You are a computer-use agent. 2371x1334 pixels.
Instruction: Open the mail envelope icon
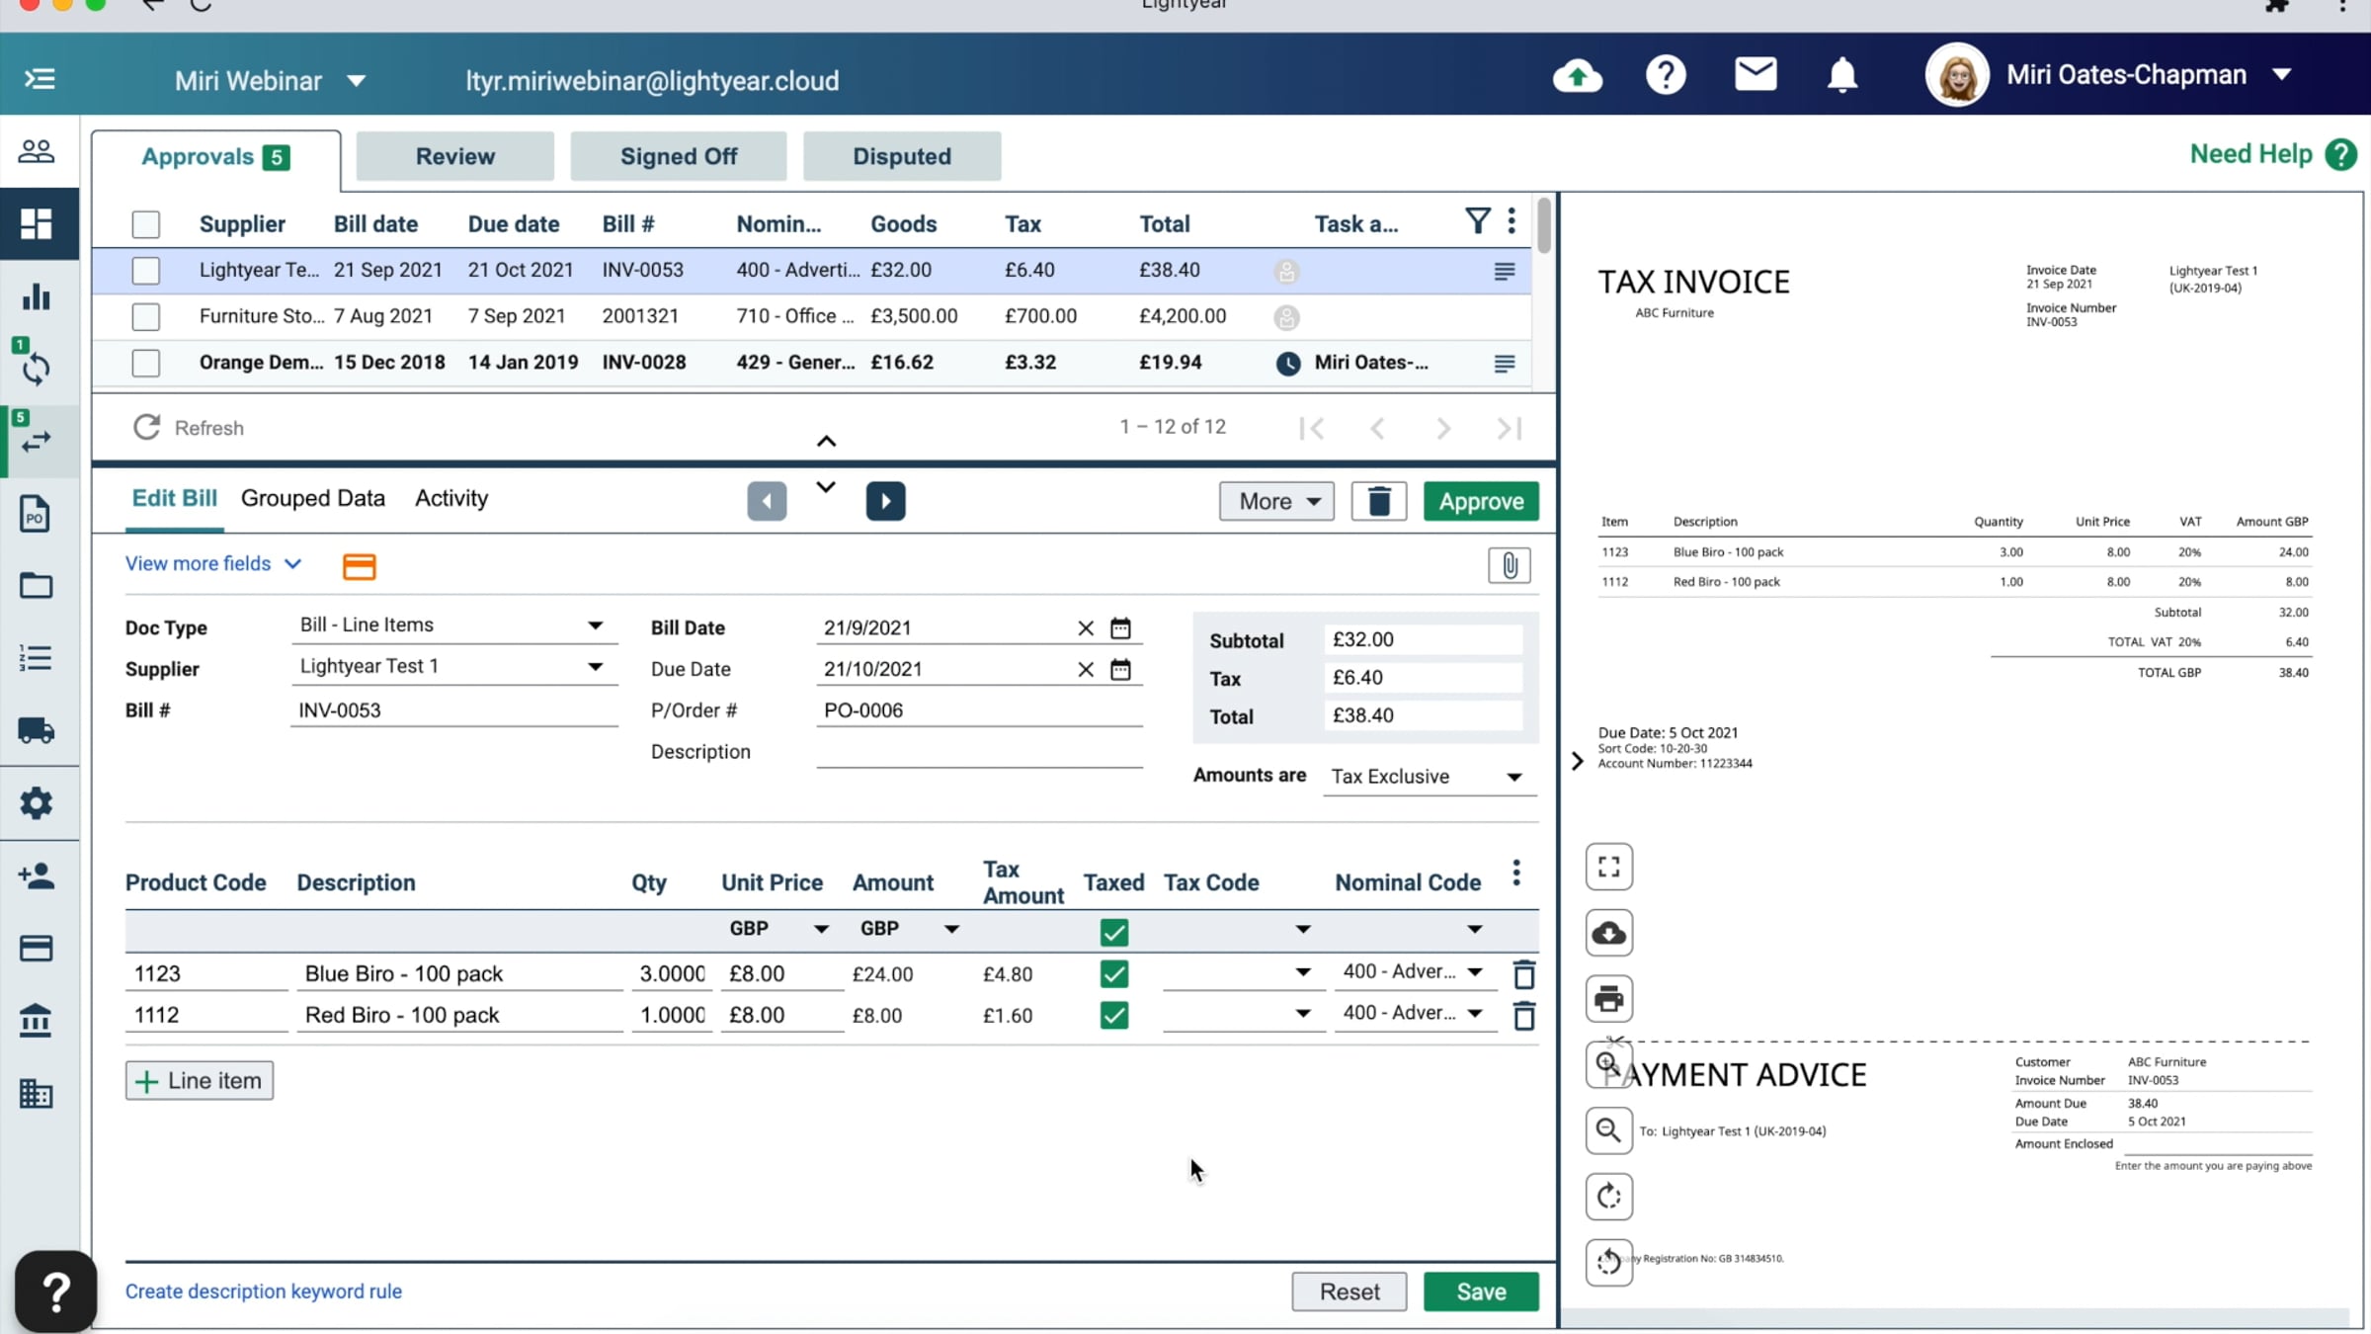pyautogui.click(x=1756, y=75)
